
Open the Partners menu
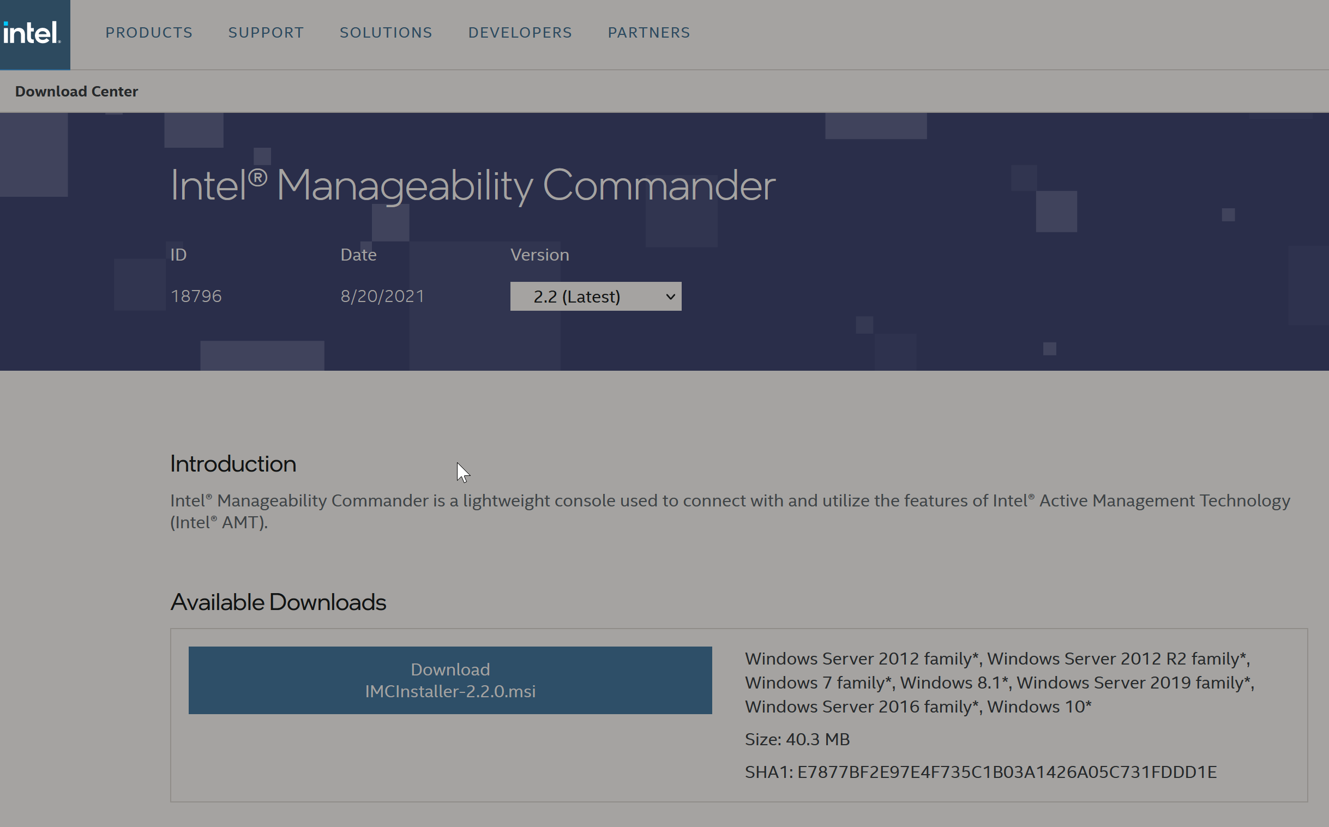(x=649, y=33)
